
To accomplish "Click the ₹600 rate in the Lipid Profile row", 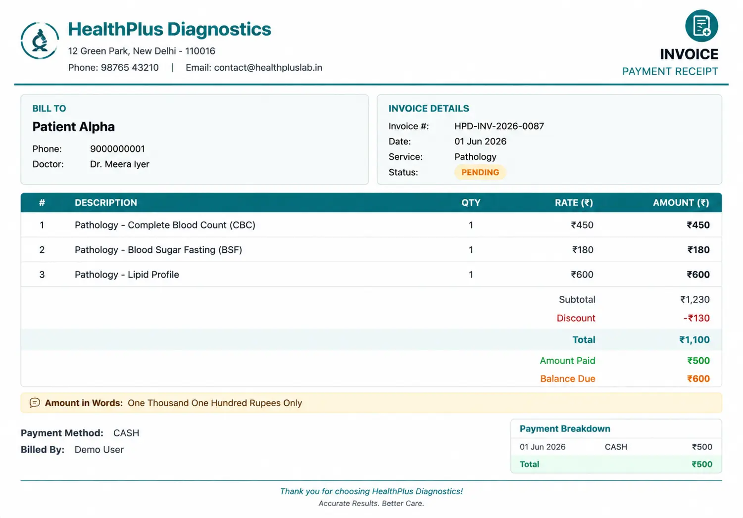I will [582, 275].
